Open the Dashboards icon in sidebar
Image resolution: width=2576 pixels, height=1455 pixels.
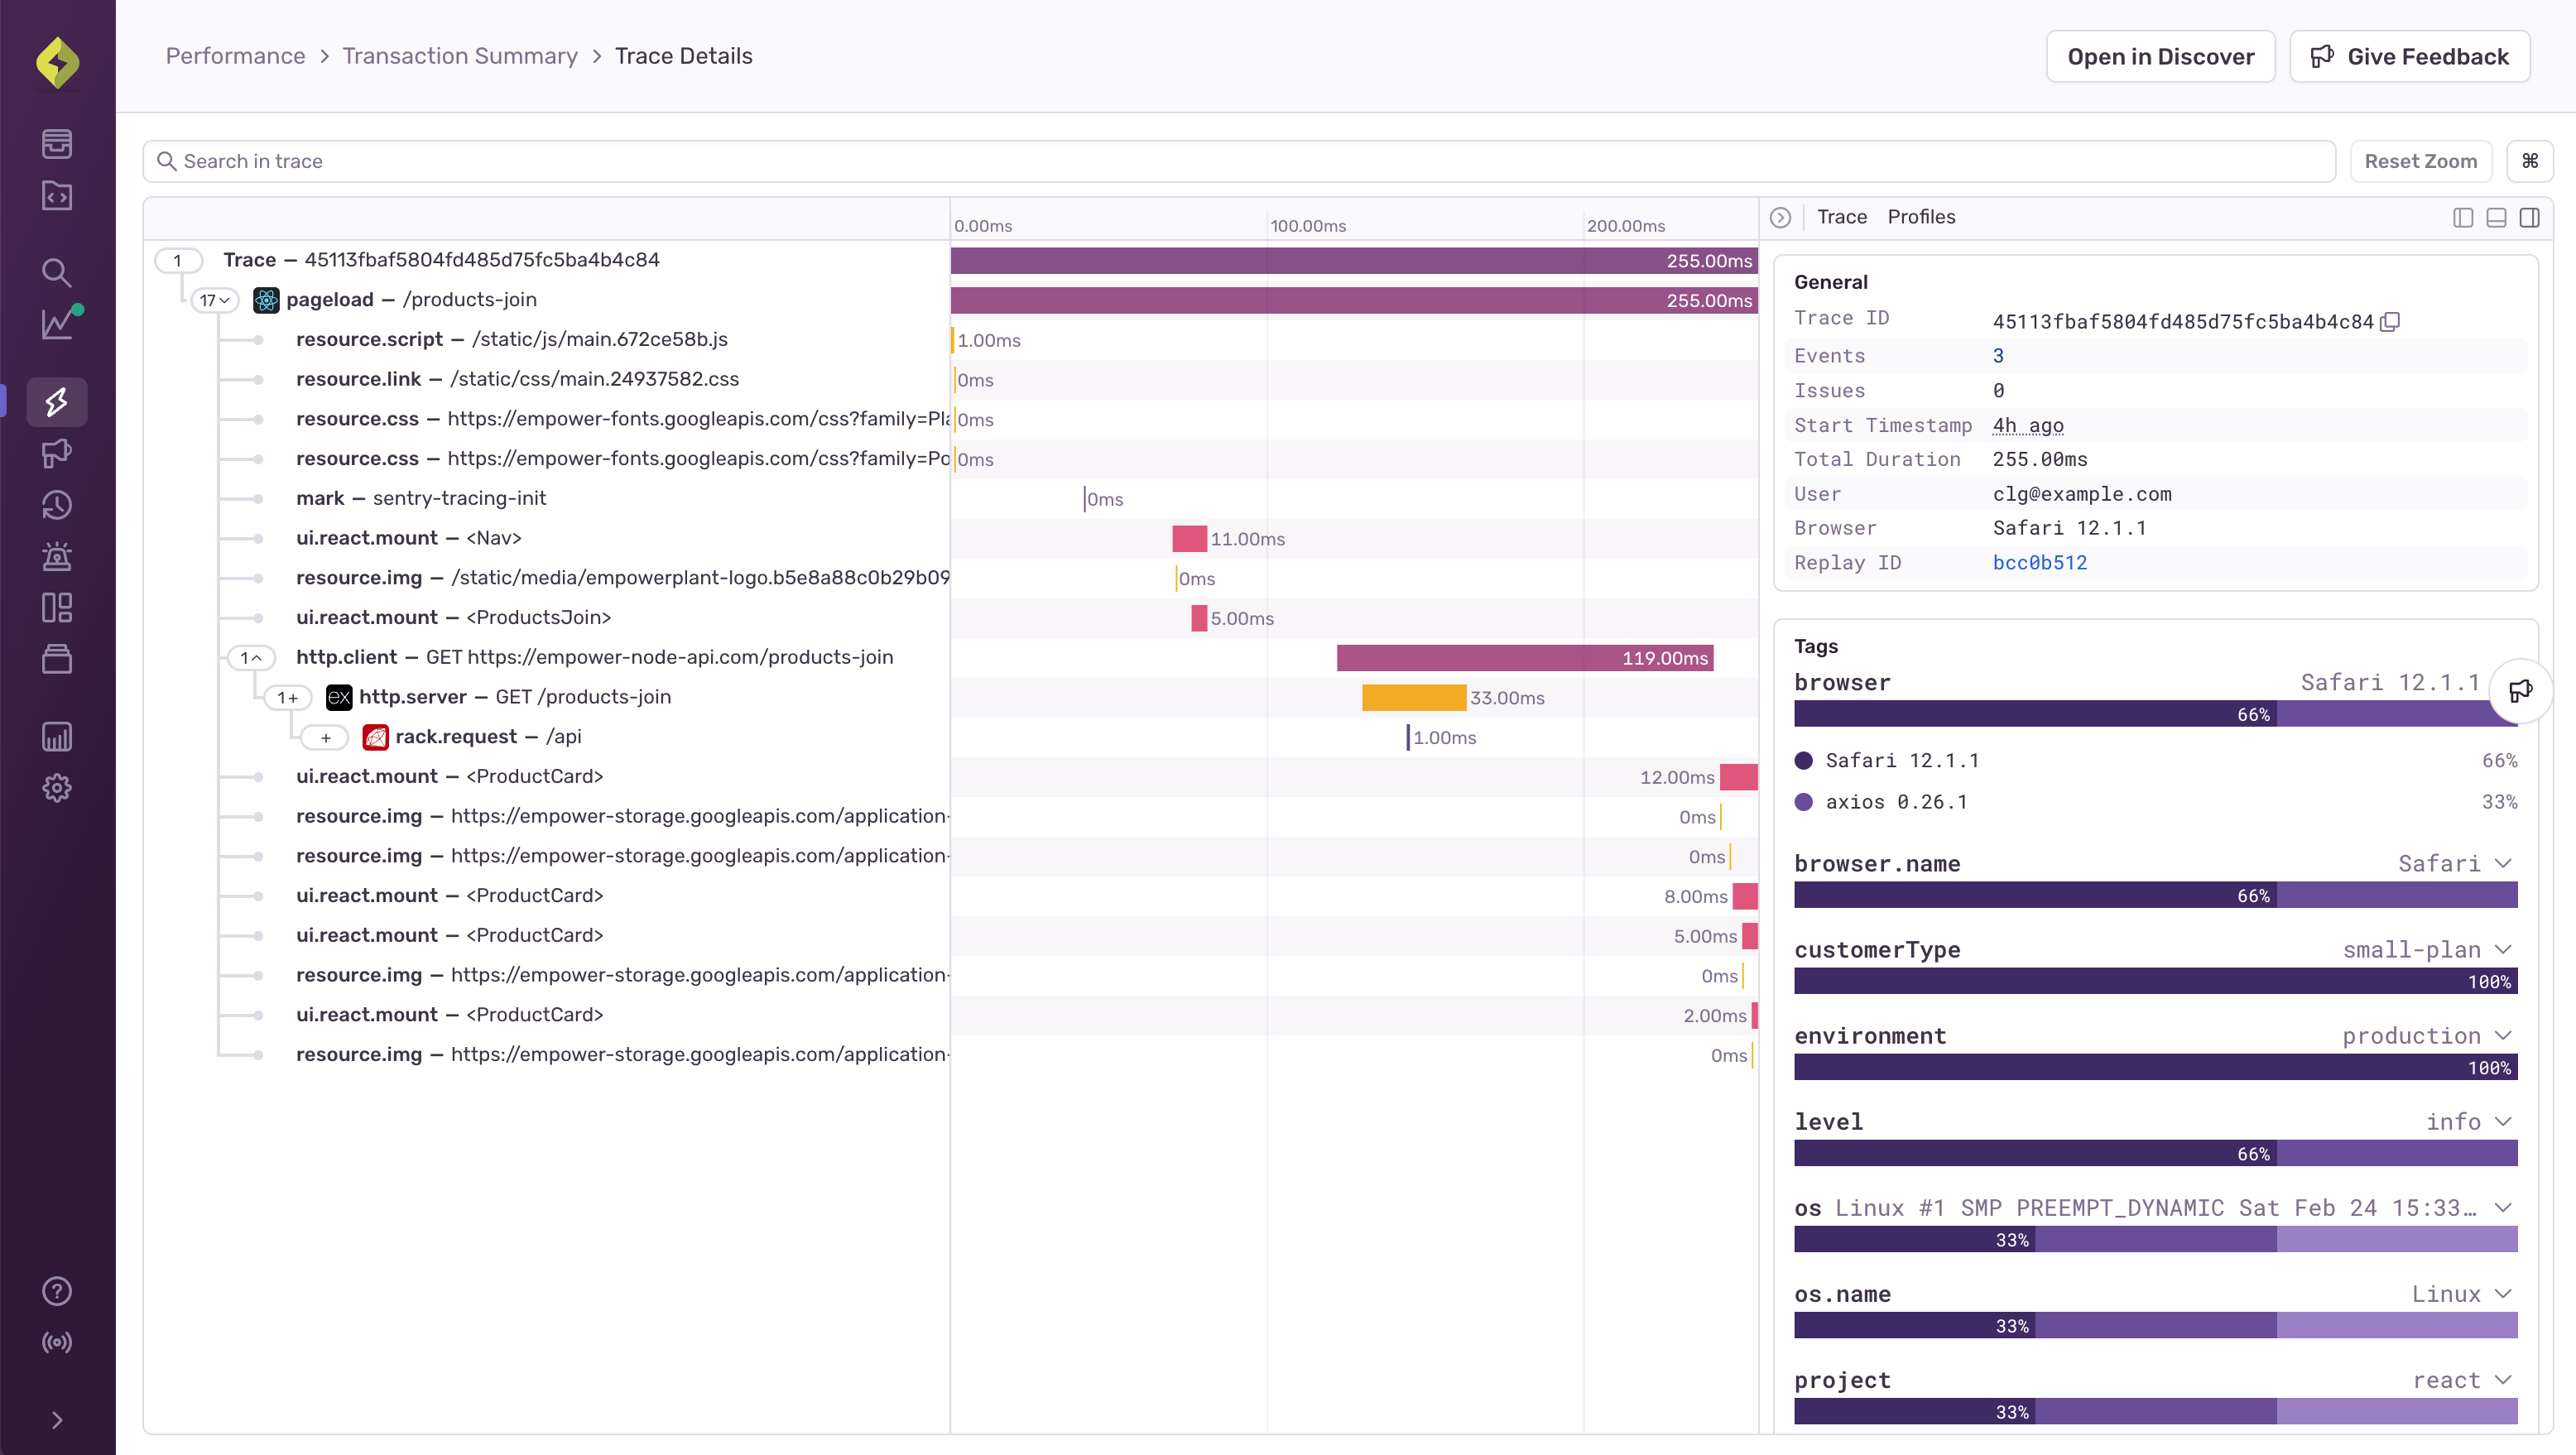tap(57, 608)
